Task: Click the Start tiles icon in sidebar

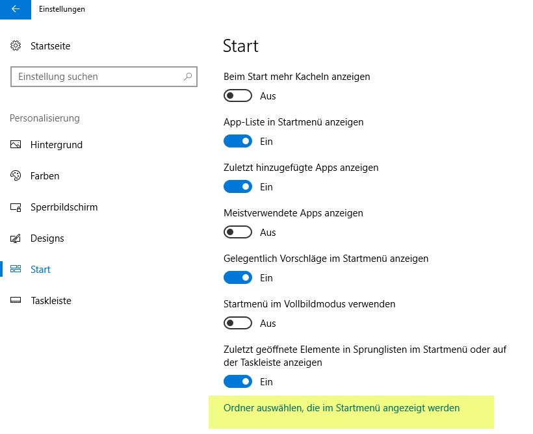Action: tap(16, 270)
